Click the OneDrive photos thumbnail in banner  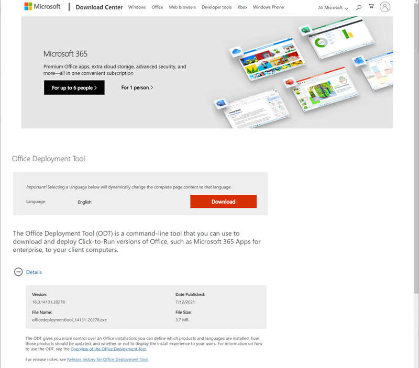coord(271,60)
